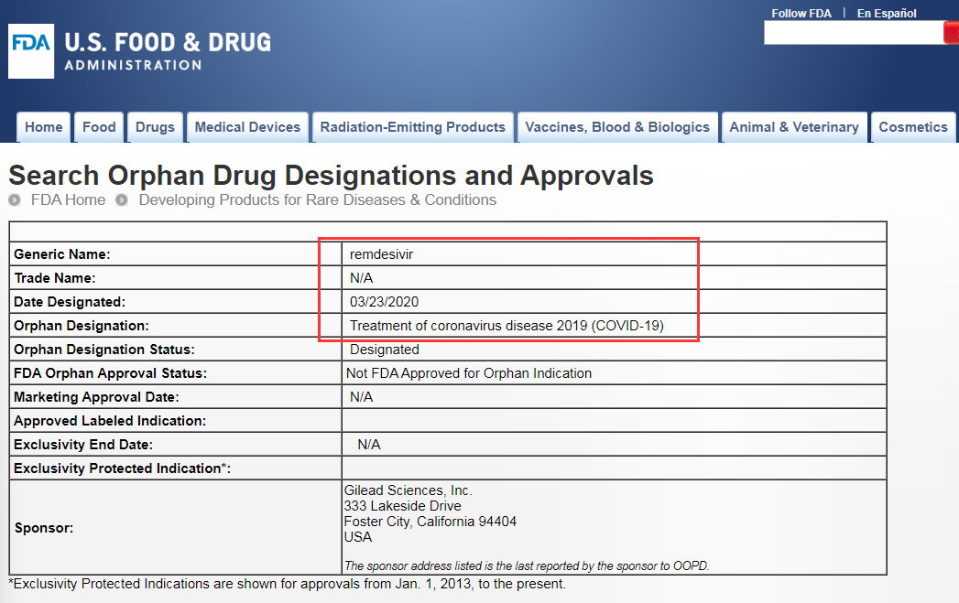Go to Radiation-Emitting Products tab
The image size is (959, 603).
click(413, 127)
